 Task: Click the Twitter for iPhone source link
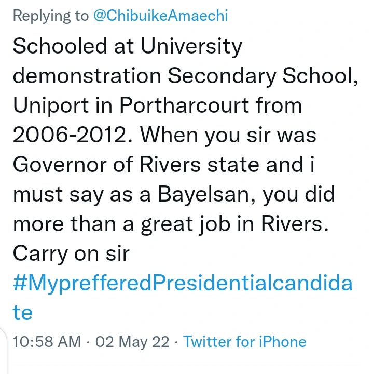tap(244, 341)
